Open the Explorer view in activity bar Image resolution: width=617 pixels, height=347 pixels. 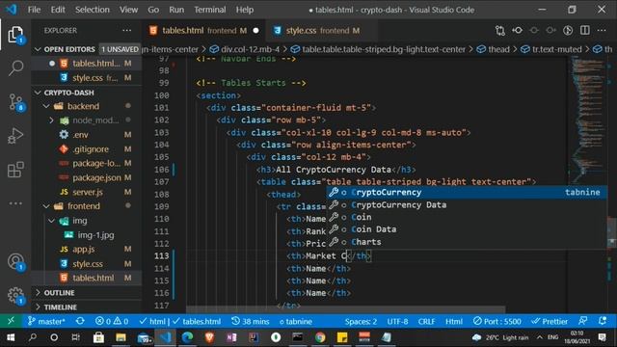[x=15, y=35]
